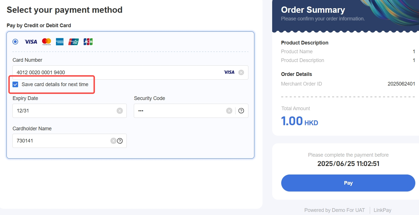Open the security code help tooltip
Image resolution: width=419 pixels, height=215 pixels.
[241, 111]
